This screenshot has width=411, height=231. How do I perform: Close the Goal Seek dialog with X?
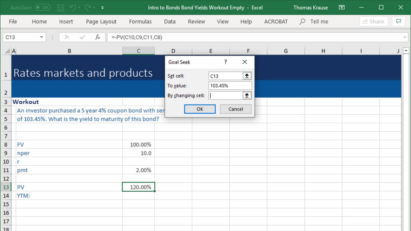pos(245,62)
